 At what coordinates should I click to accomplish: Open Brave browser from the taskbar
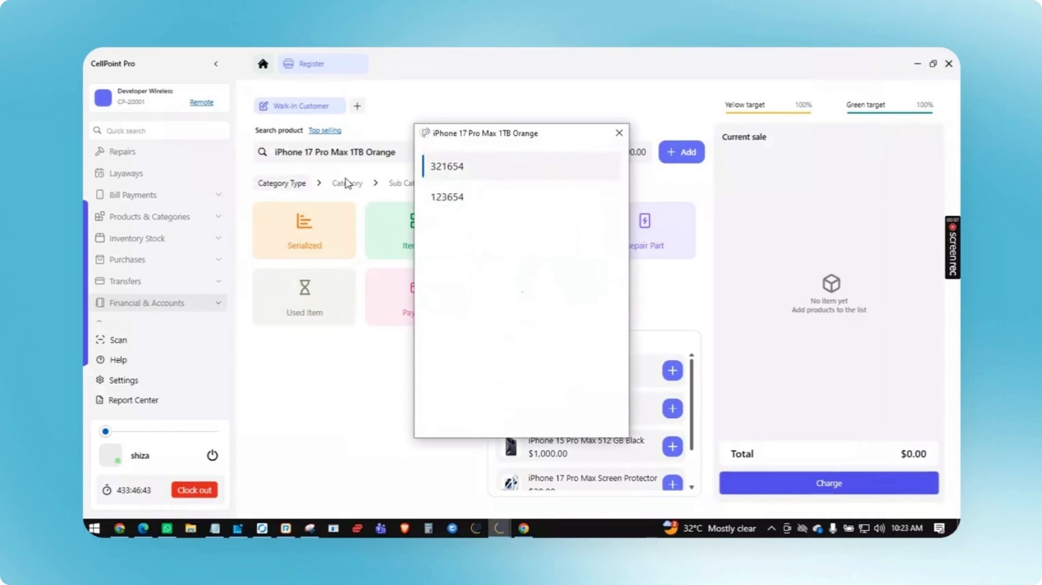tap(405, 528)
